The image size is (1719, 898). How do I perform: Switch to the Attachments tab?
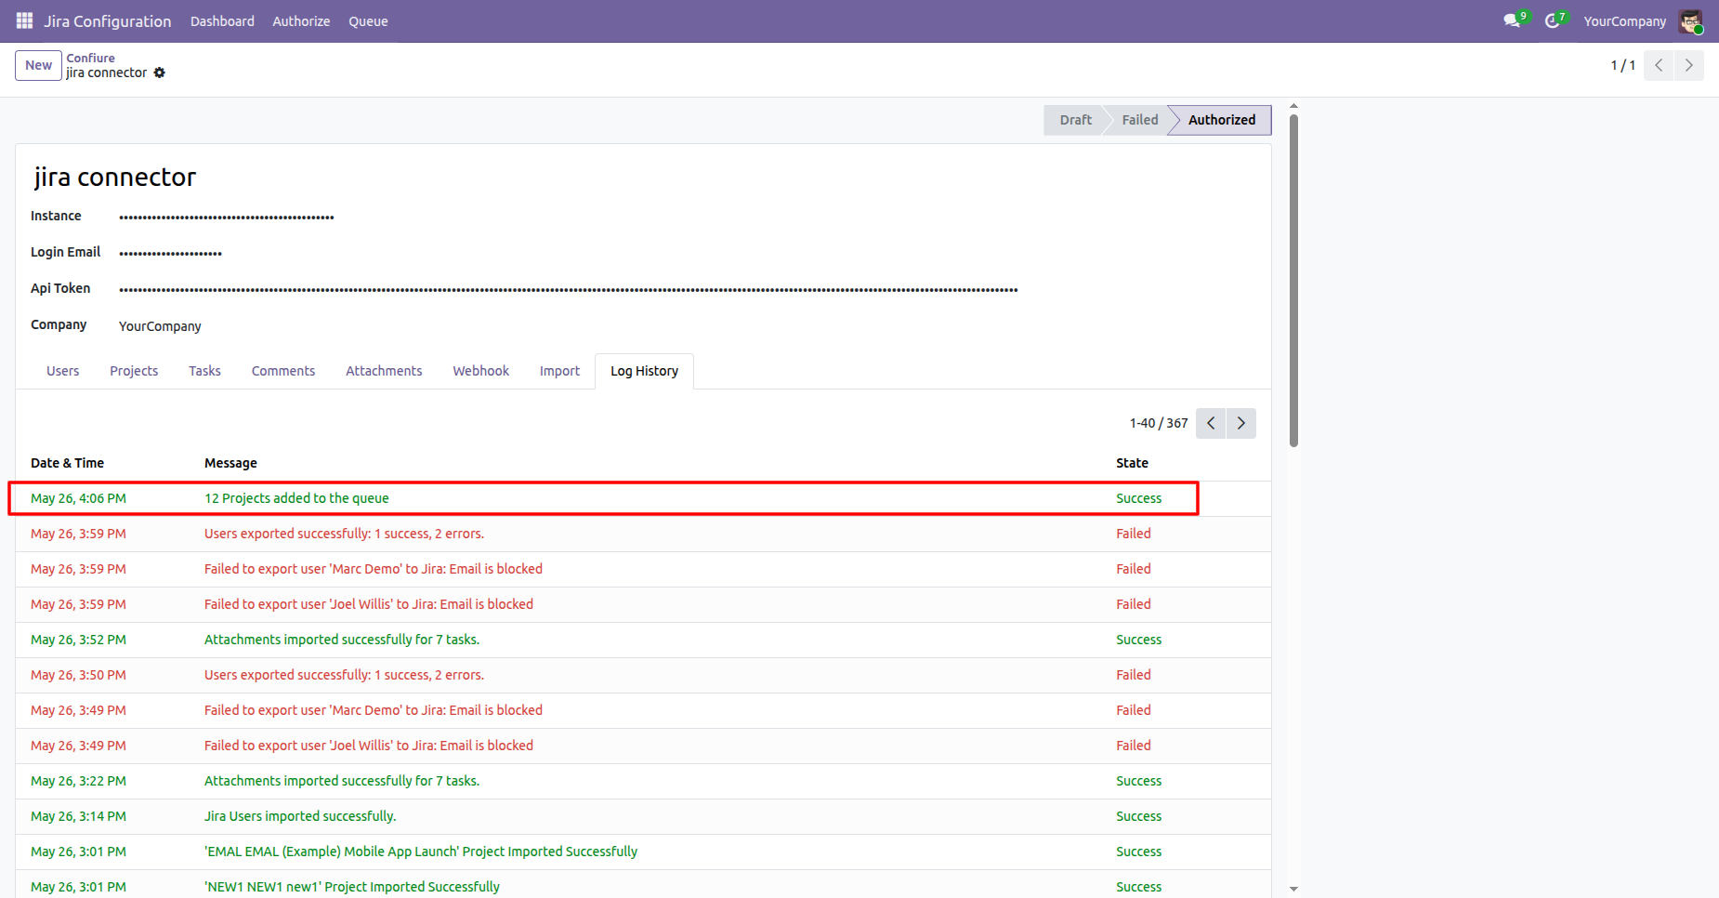384,371
